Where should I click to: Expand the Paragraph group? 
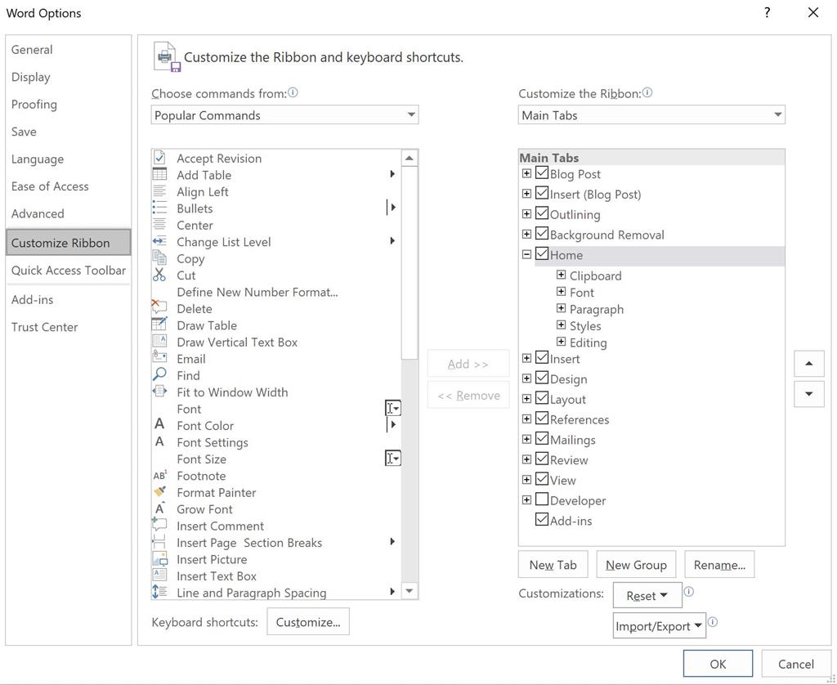point(561,308)
